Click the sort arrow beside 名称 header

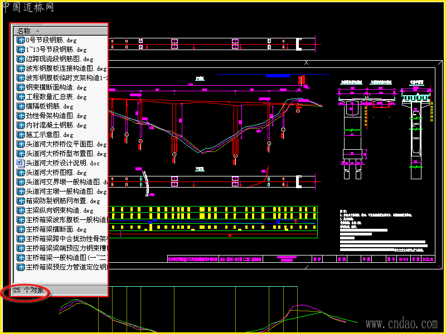(x=37, y=31)
